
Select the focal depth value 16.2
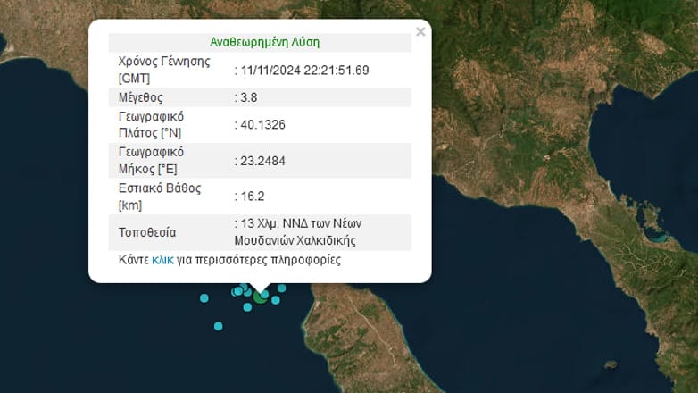(x=253, y=196)
